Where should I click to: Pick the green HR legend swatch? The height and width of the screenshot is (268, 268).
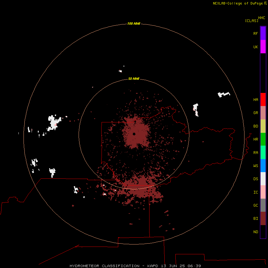tap(263, 139)
